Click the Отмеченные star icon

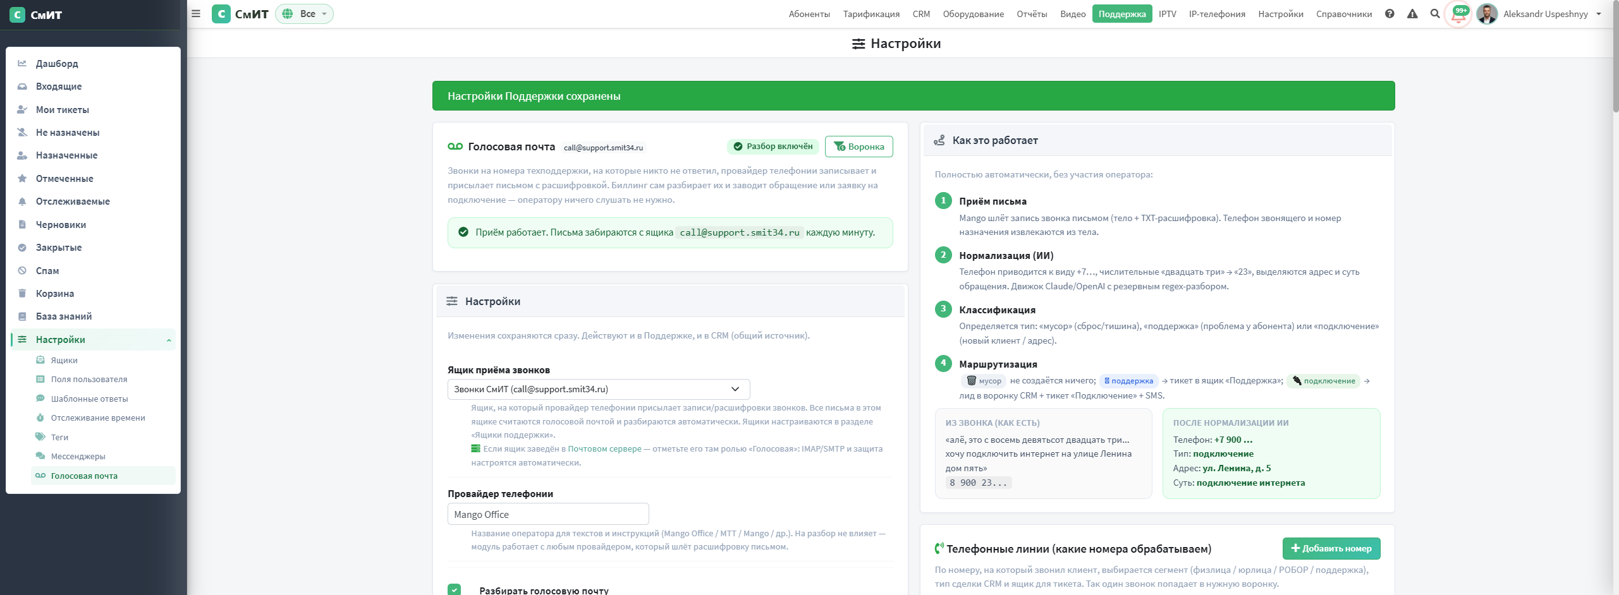pyautogui.click(x=22, y=178)
